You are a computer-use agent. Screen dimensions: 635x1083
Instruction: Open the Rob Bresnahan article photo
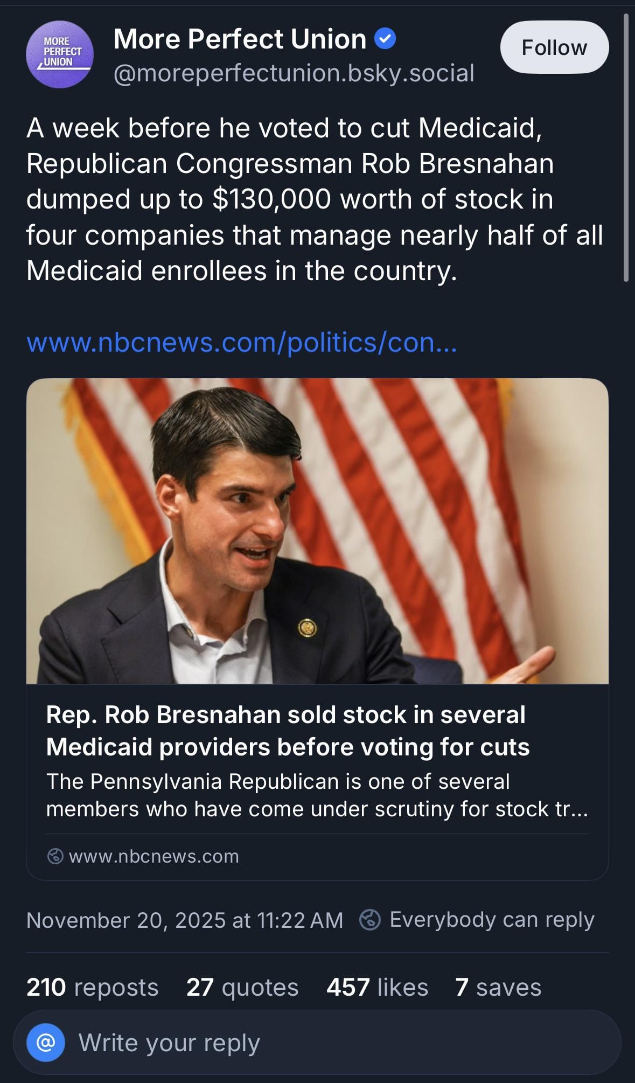[317, 531]
